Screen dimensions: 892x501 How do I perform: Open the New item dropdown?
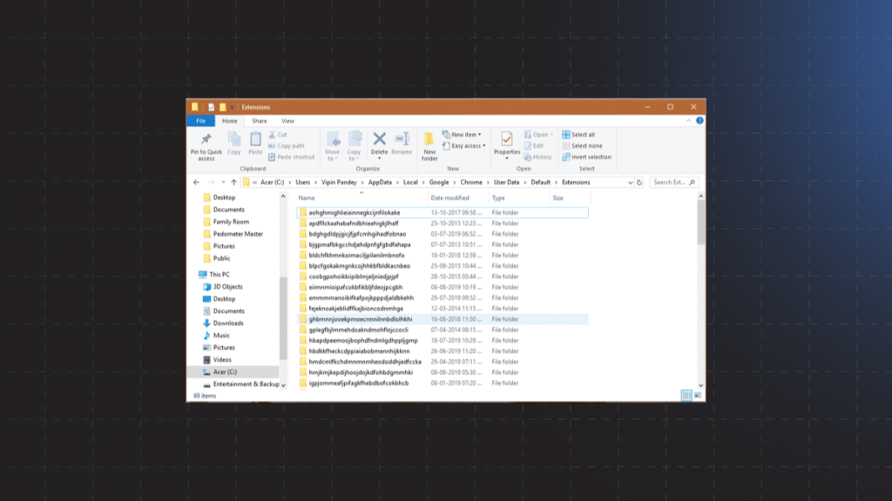click(x=465, y=135)
